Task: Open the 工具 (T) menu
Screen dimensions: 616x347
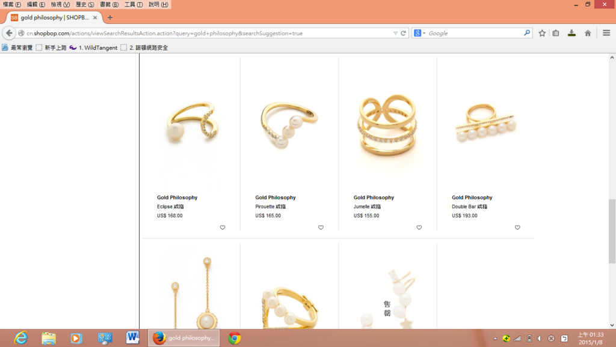Action: click(134, 4)
